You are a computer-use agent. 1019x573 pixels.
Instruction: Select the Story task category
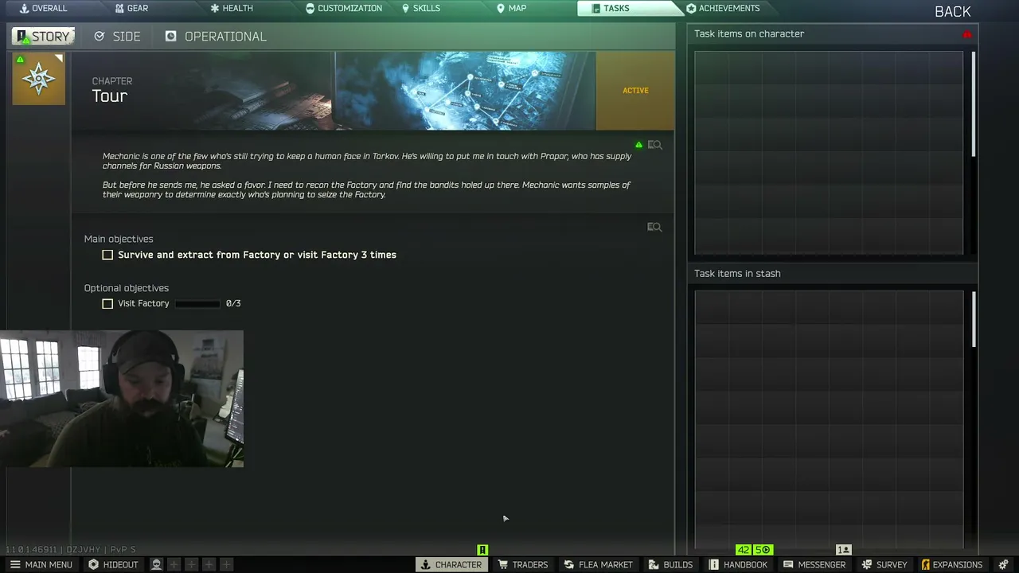pyautogui.click(x=44, y=37)
